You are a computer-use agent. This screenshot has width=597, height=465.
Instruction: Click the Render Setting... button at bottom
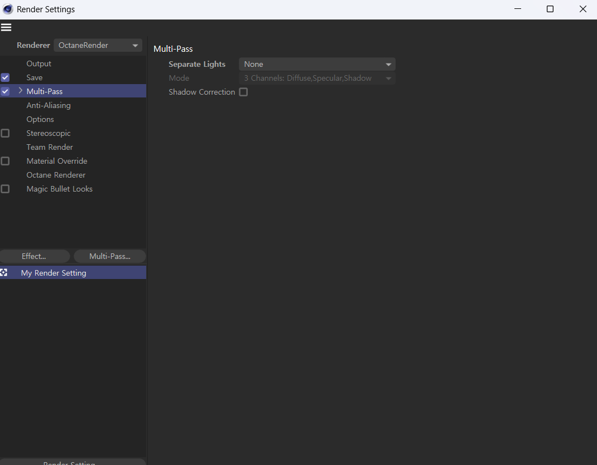coord(73,462)
